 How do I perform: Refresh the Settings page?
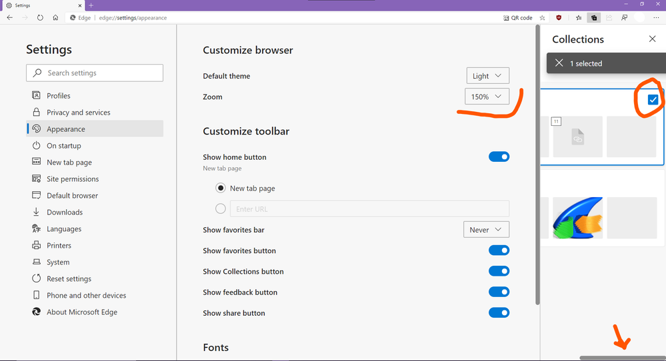(40, 18)
